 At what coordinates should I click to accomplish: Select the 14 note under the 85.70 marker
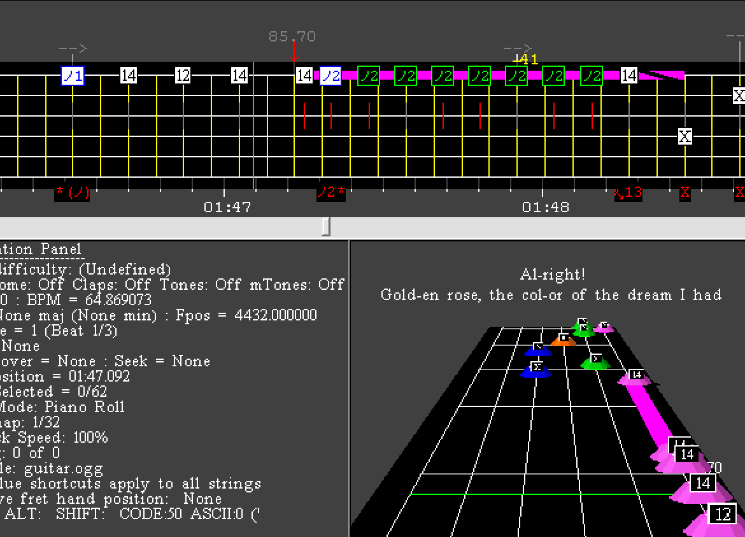[x=304, y=76]
